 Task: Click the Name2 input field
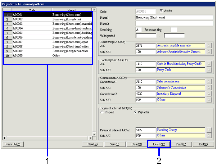[x=174, y=23]
